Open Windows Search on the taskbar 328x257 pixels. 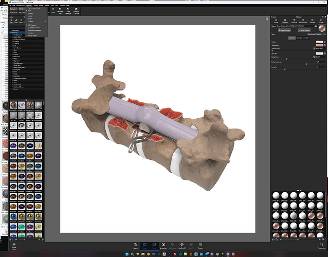point(133,254)
